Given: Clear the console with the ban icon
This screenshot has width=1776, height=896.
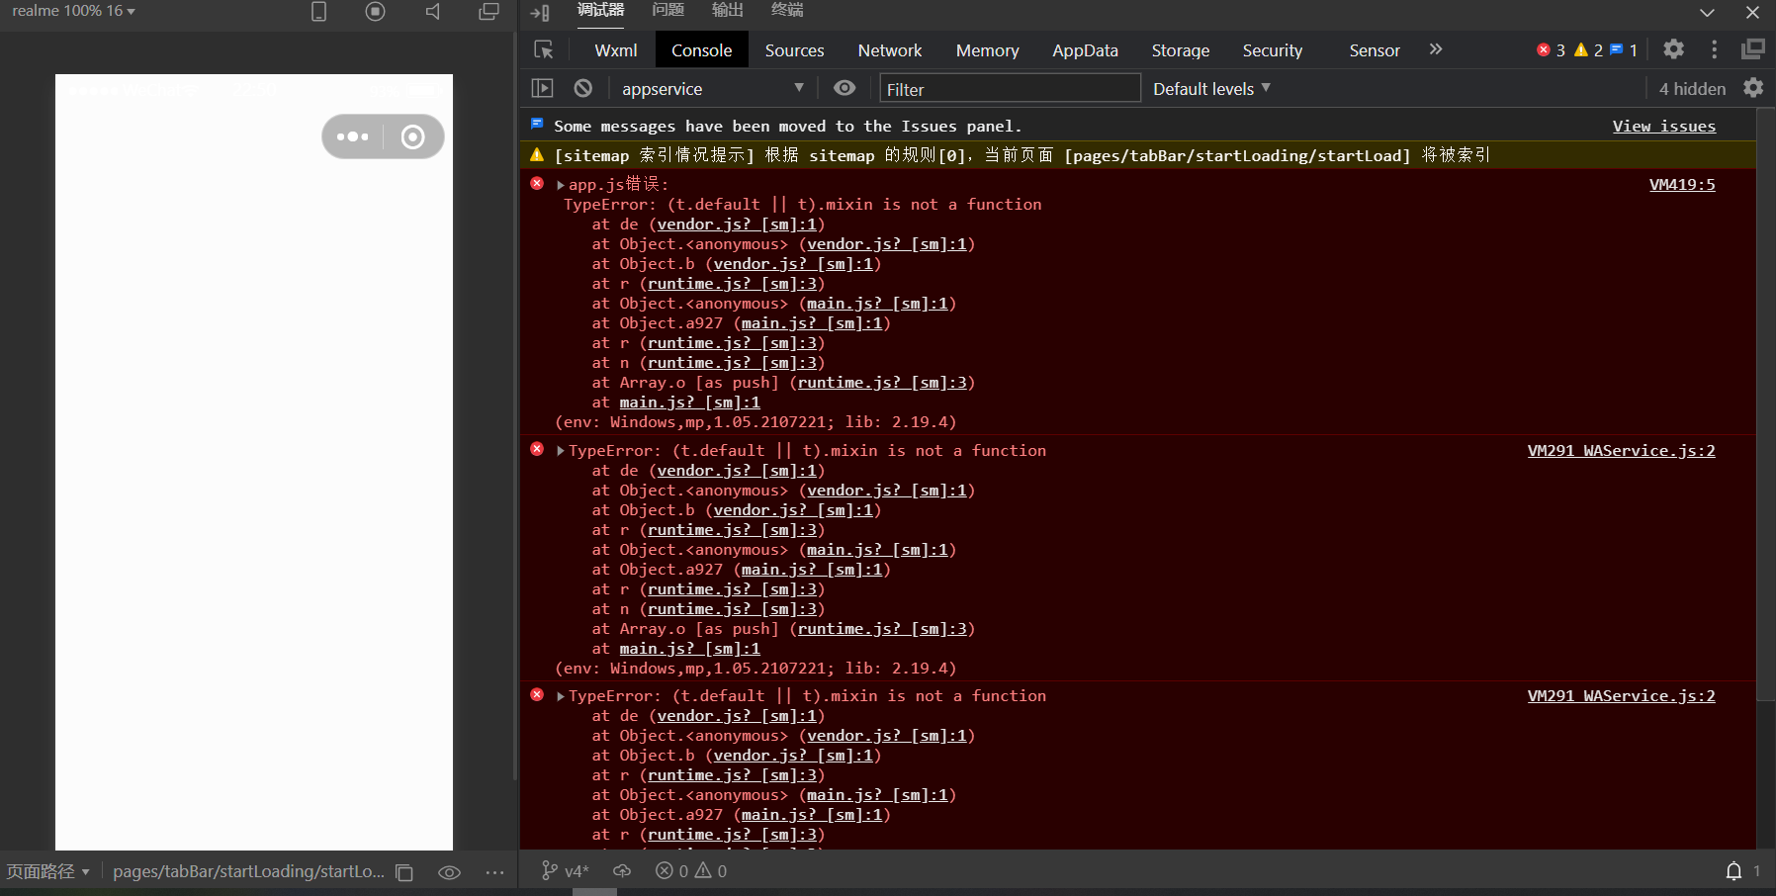Looking at the screenshot, I should pos(583,88).
